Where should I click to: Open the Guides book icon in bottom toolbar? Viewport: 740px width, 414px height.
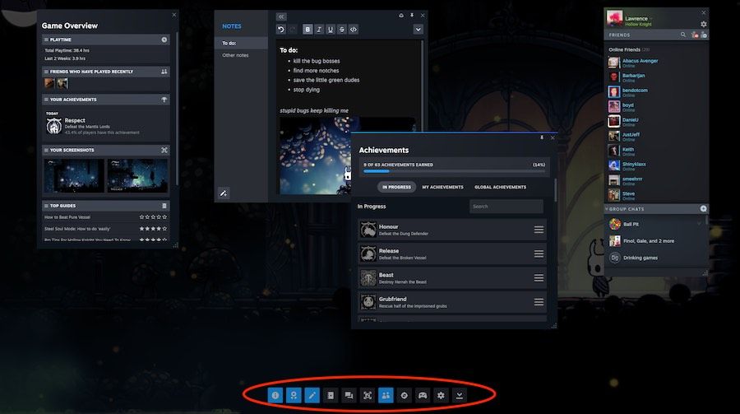coord(331,395)
